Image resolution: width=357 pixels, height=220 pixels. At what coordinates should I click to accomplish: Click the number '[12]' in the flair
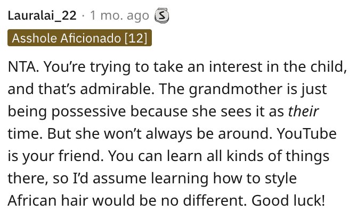point(136,38)
